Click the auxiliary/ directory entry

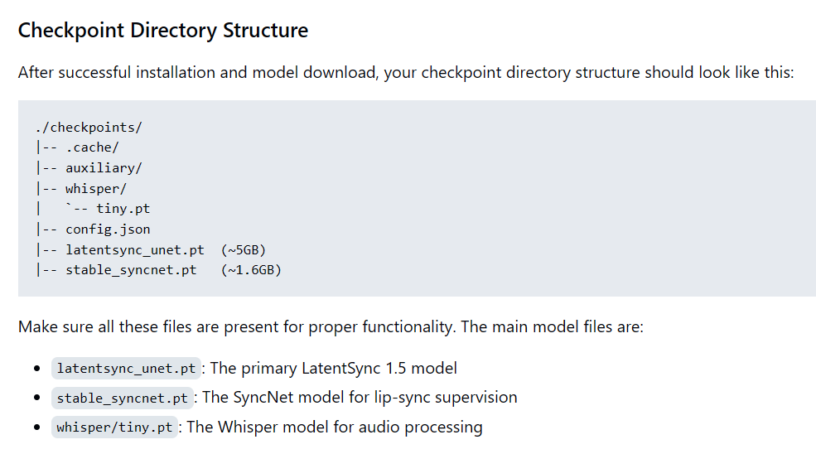click(x=104, y=168)
